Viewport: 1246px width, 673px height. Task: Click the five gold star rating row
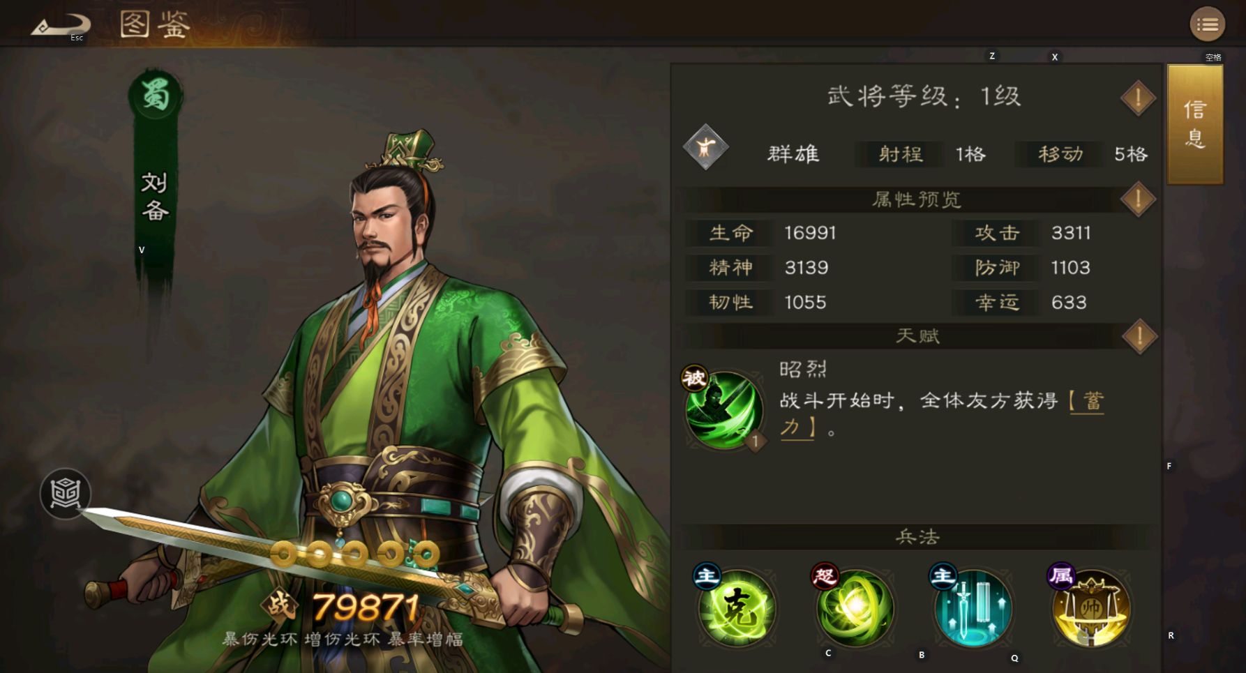tap(354, 554)
